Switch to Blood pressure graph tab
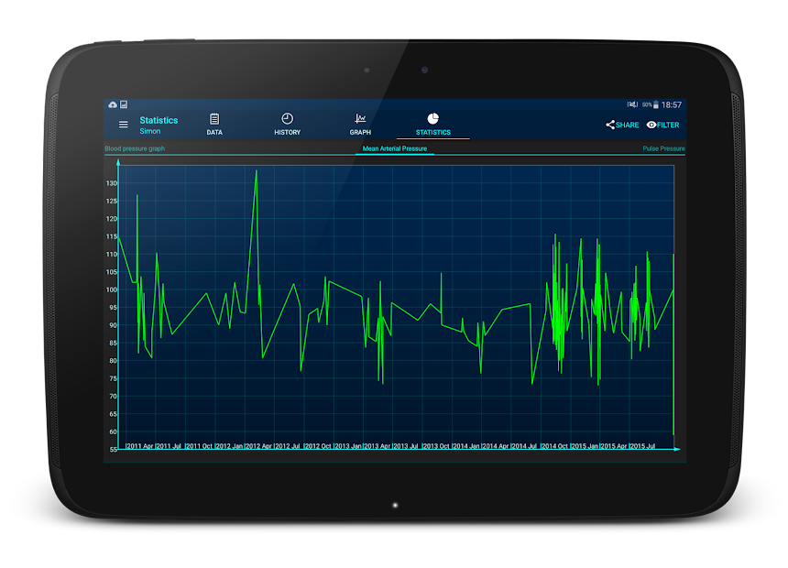This screenshot has width=788, height=568. [x=135, y=148]
